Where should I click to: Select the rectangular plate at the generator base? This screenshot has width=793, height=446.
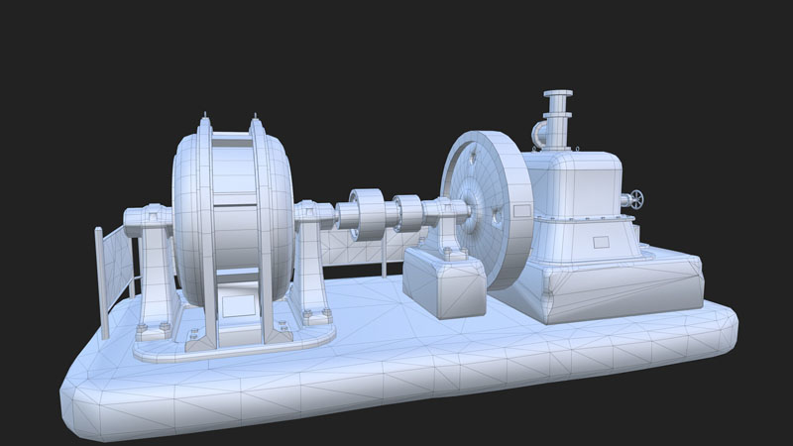pyautogui.click(x=238, y=303)
